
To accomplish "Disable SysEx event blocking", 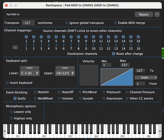I will click(x=15, y=98).
